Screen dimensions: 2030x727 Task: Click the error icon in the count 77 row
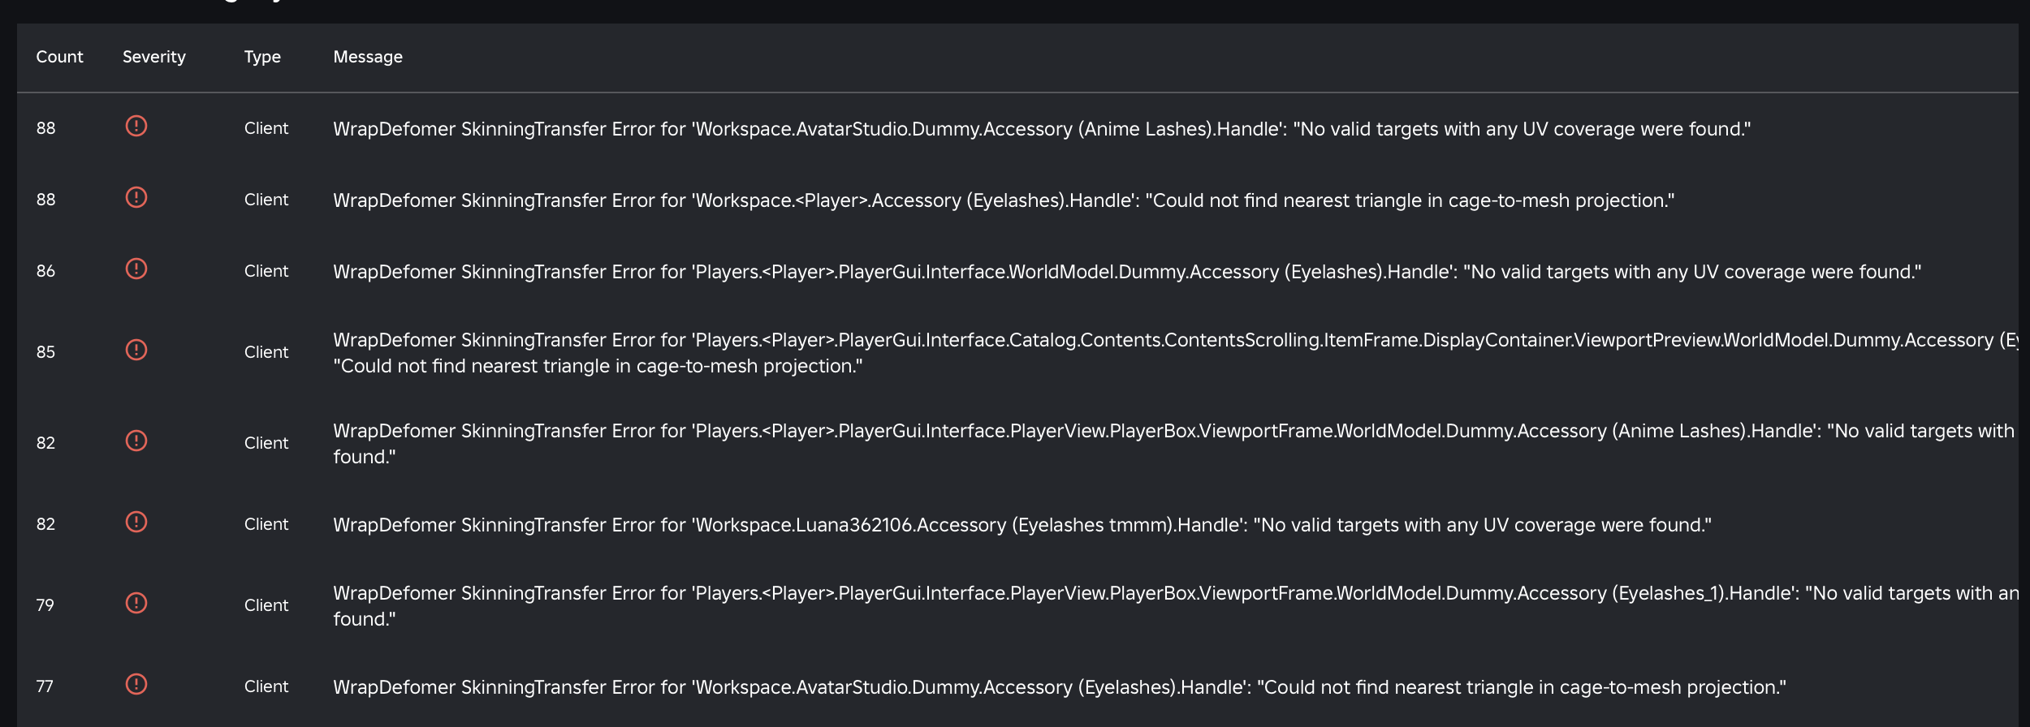pyautogui.click(x=136, y=685)
